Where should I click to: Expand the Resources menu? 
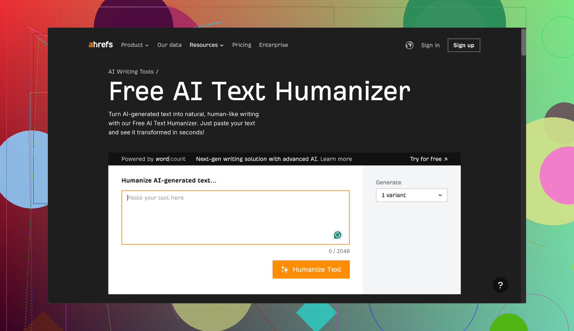click(x=206, y=45)
